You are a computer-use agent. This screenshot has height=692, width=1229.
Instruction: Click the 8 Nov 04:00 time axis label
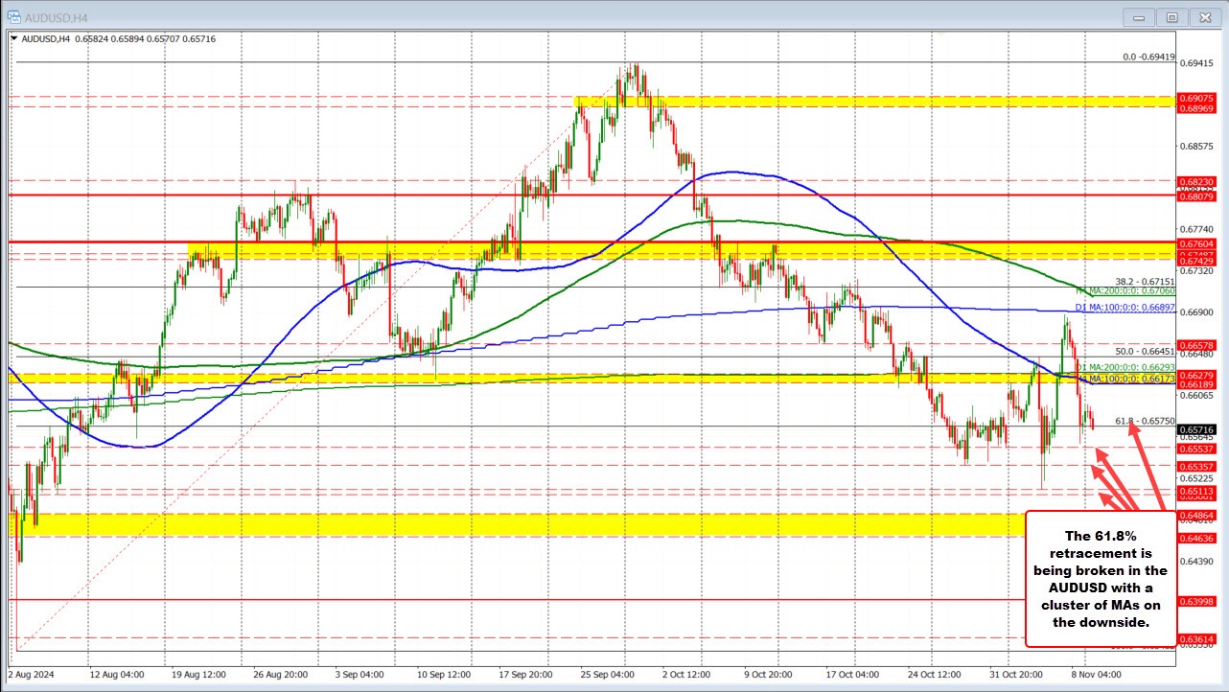1098,674
